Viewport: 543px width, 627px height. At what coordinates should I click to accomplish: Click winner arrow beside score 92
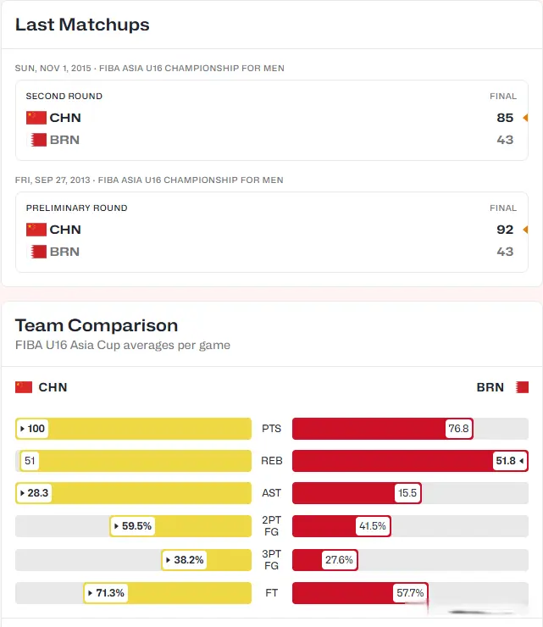tap(525, 230)
